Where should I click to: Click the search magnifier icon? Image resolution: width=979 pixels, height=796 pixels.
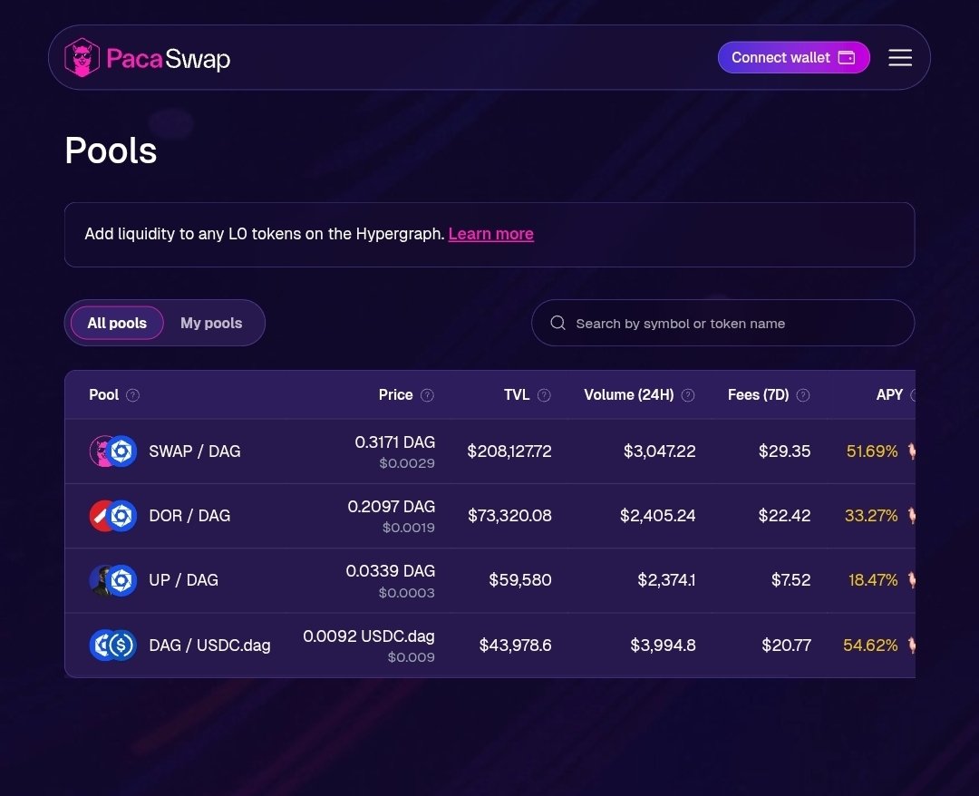tap(557, 323)
